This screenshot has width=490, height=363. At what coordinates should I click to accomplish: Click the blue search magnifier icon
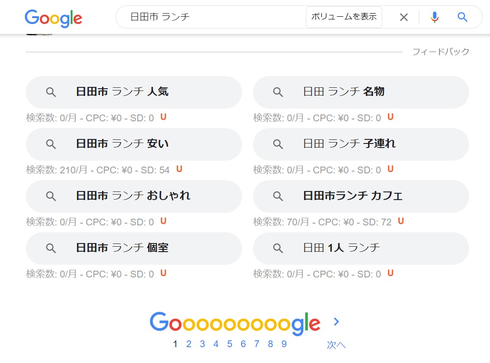(462, 17)
